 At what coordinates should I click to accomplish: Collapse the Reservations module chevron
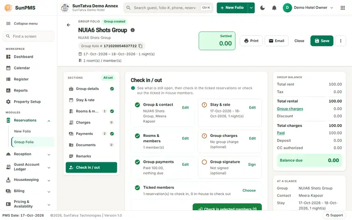49,121
